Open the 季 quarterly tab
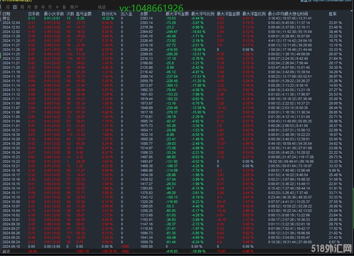The image size is (354, 256). tap(36, 7)
